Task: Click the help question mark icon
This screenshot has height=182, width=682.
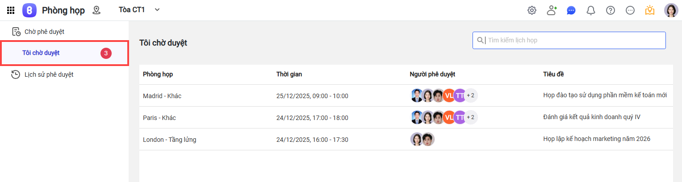Action: pyautogui.click(x=611, y=10)
